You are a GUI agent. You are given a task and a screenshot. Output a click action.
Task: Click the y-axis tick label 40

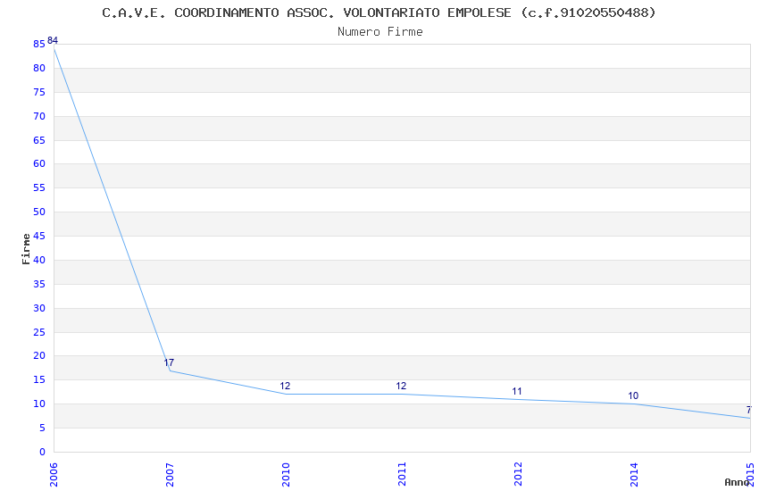(x=39, y=261)
